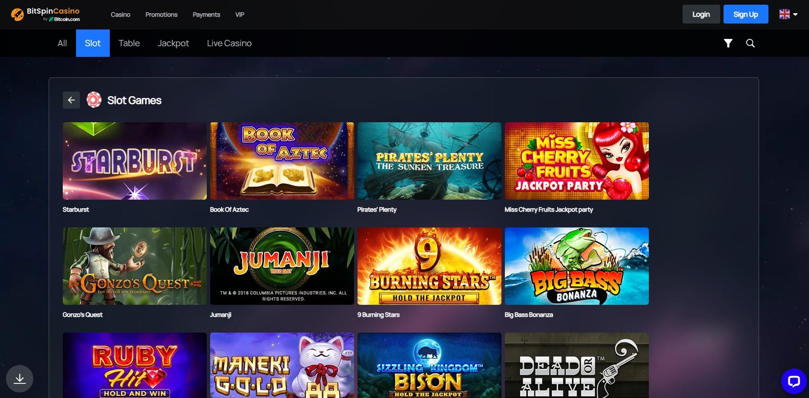Open the live chat bubble
809x398 pixels.
[x=794, y=381]
